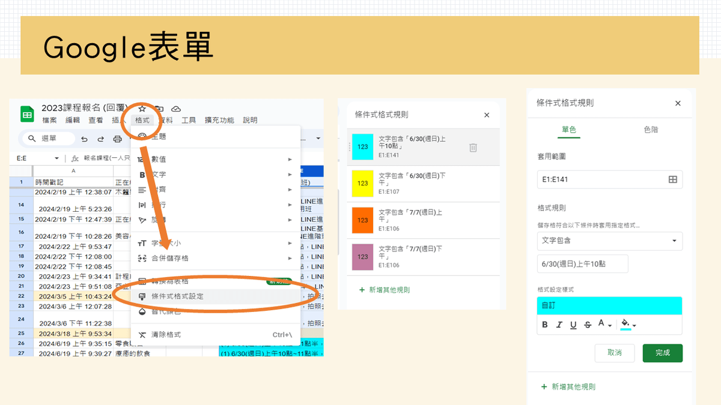Toggle Italic in the format style toolbar
Screen dimensions: 721x405
pyautogui.click(x=559, y=325)
